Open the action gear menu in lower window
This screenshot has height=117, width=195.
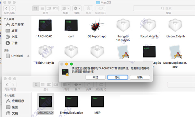click(77, 85)
